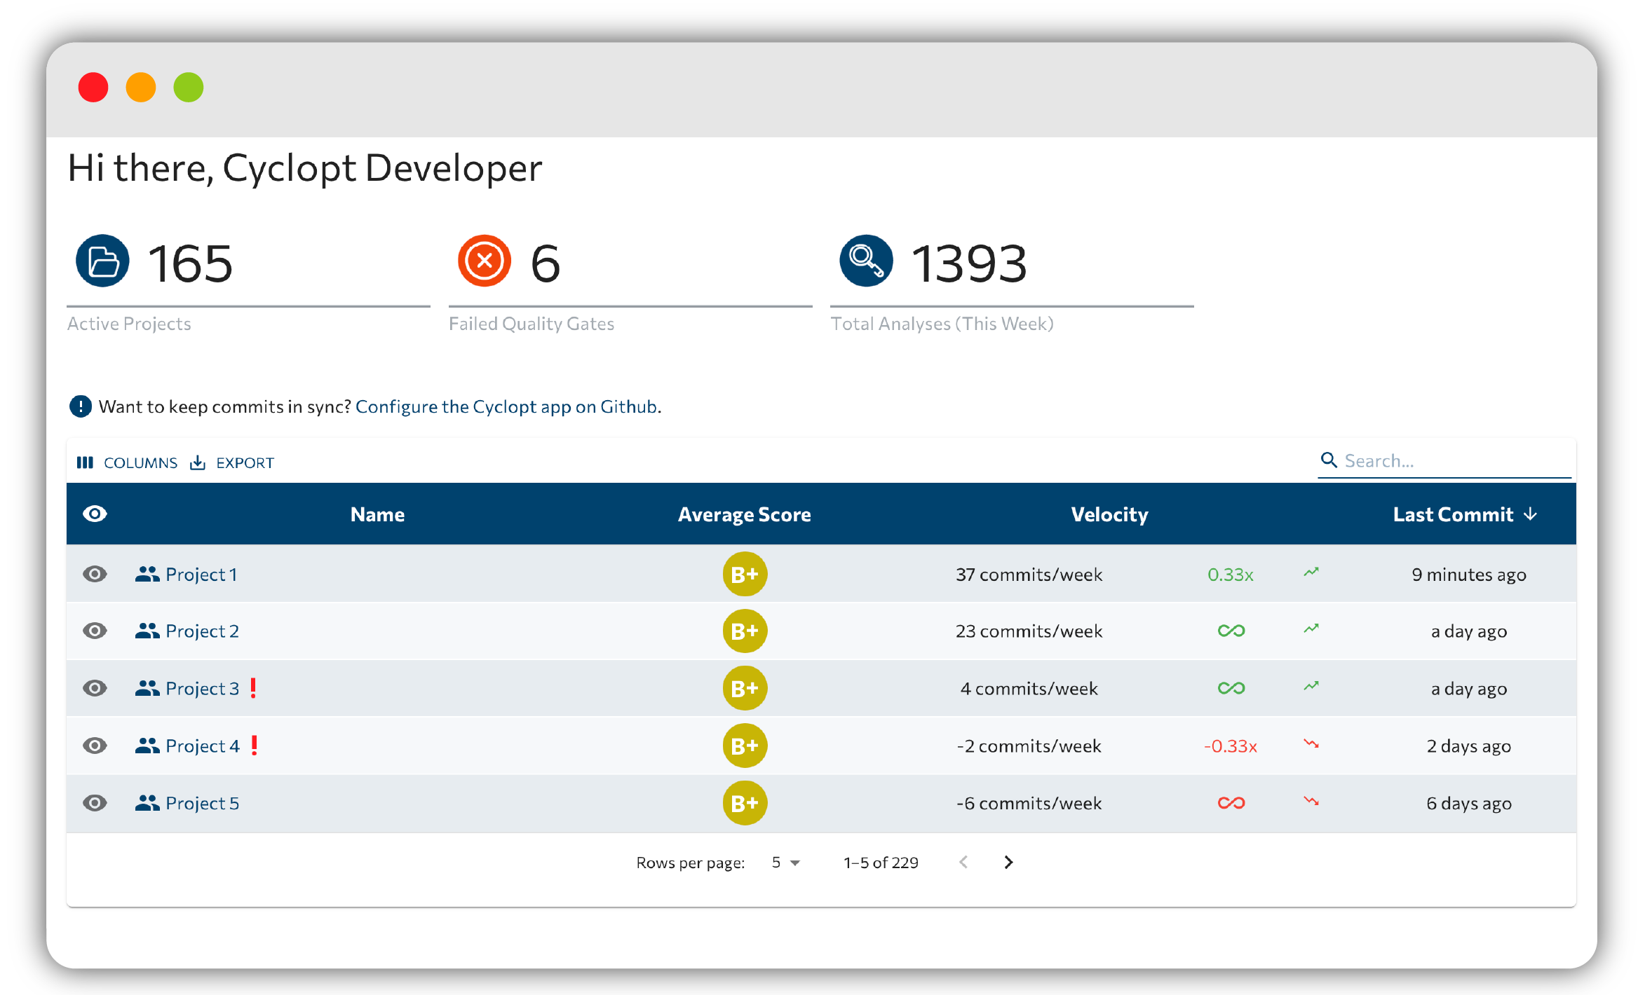
Task: Sort by Last Commit column arrow
Action: [x=1531, y=514]
